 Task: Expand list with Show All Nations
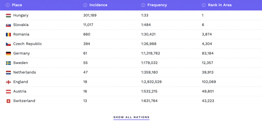point(131,117)
